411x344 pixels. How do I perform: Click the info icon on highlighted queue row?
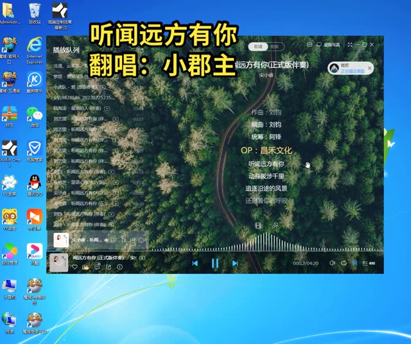(141, 240)
